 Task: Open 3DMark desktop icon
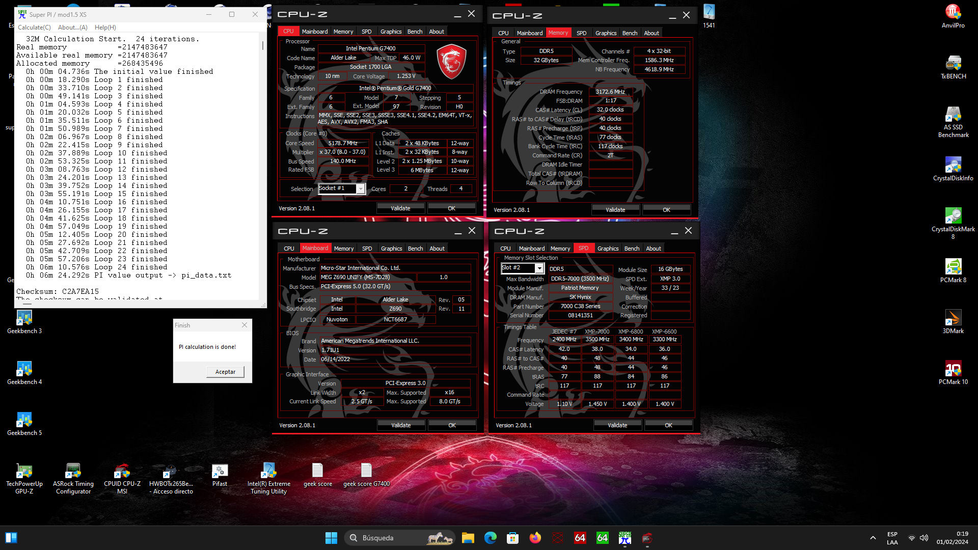(953, 322)
